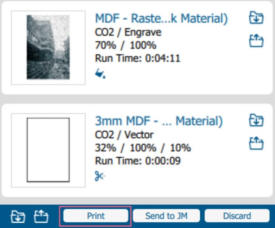275x228 pixels.
Task: Click the save material icon for the 3mm MDF process
Action: 256,143
